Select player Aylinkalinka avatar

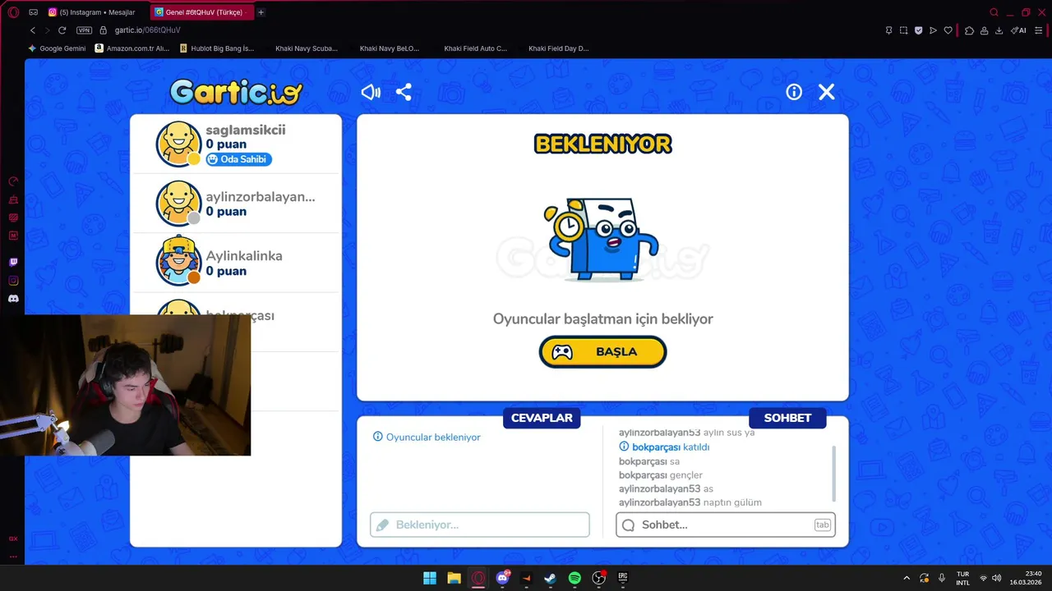[178, 260]
